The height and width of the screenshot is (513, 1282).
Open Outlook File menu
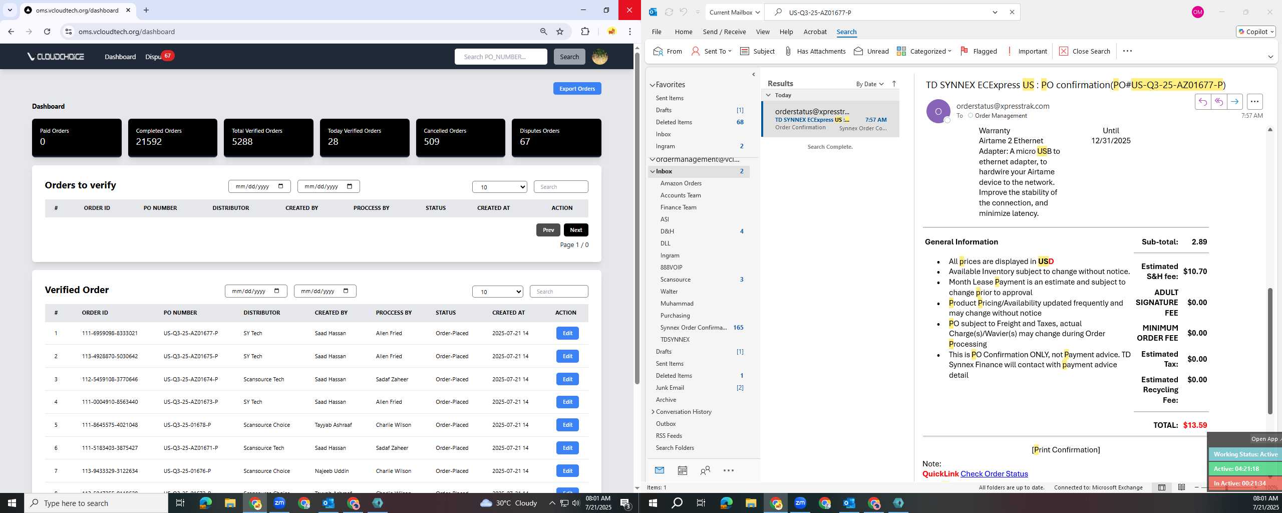[x=657, y=32]
